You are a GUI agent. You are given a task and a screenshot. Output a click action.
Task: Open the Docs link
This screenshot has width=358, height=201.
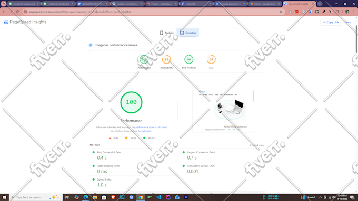point(347,22)
